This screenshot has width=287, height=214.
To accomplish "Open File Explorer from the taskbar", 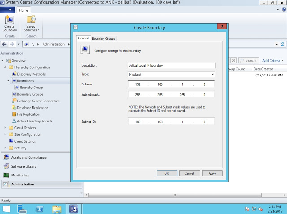I will tap(57, 209).
